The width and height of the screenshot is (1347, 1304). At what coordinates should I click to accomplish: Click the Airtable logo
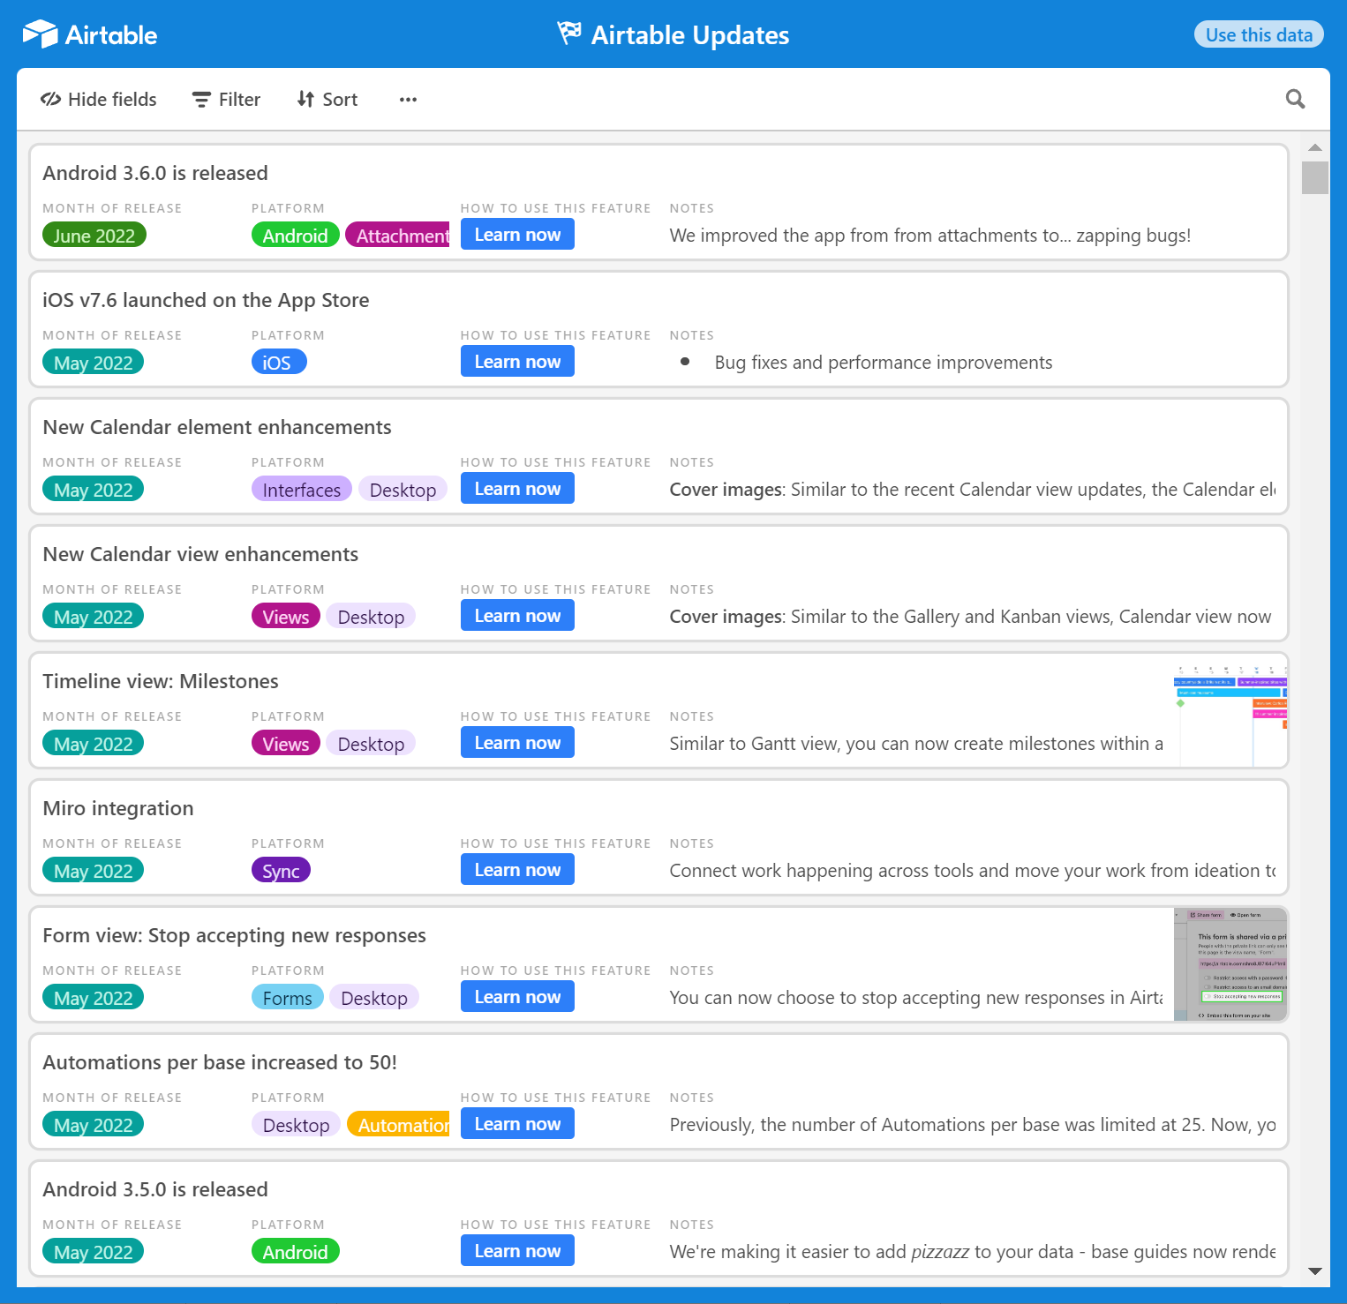coord(89,34)
